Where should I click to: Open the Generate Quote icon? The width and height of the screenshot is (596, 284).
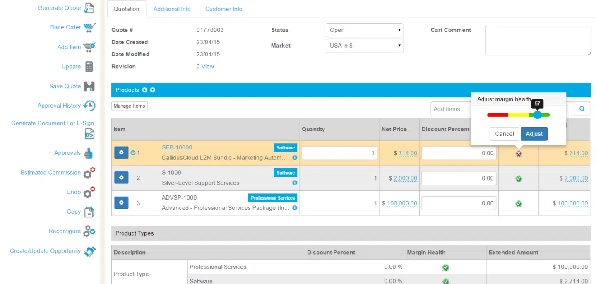point(88,7)
